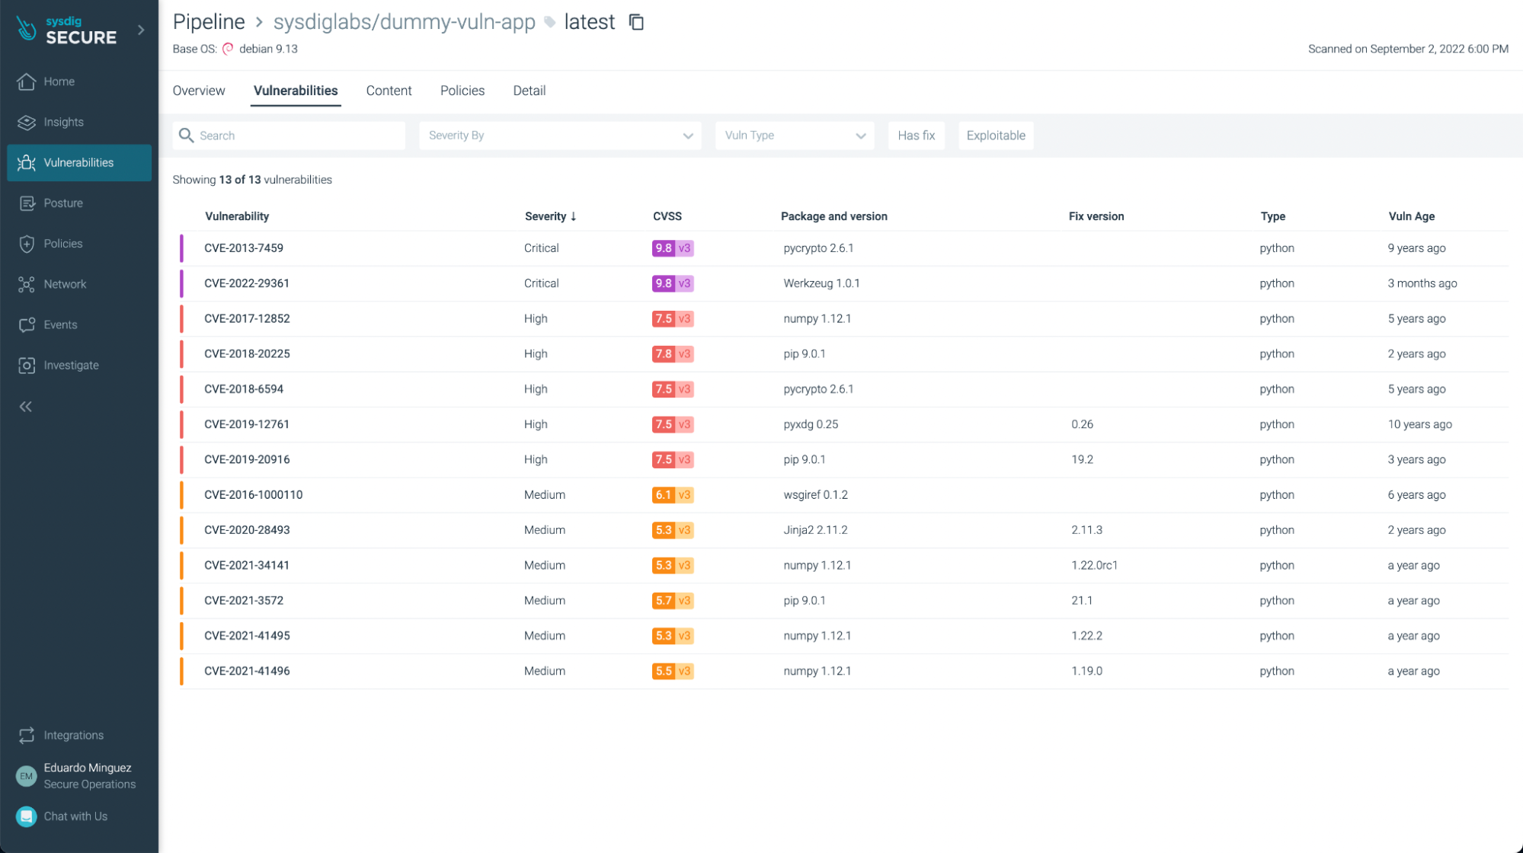Click the vulnerability Search field
Viewport: 1523px width, 853px height.
(x=297, y=136)
